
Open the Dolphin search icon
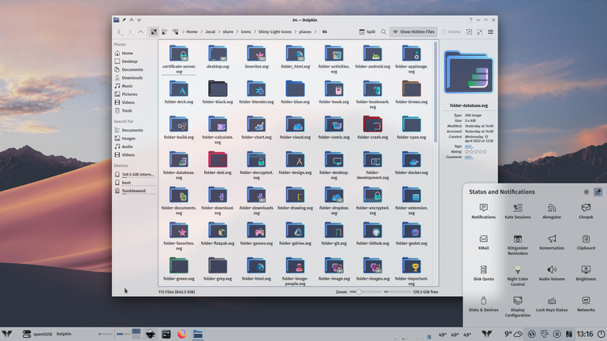[383, 32]
